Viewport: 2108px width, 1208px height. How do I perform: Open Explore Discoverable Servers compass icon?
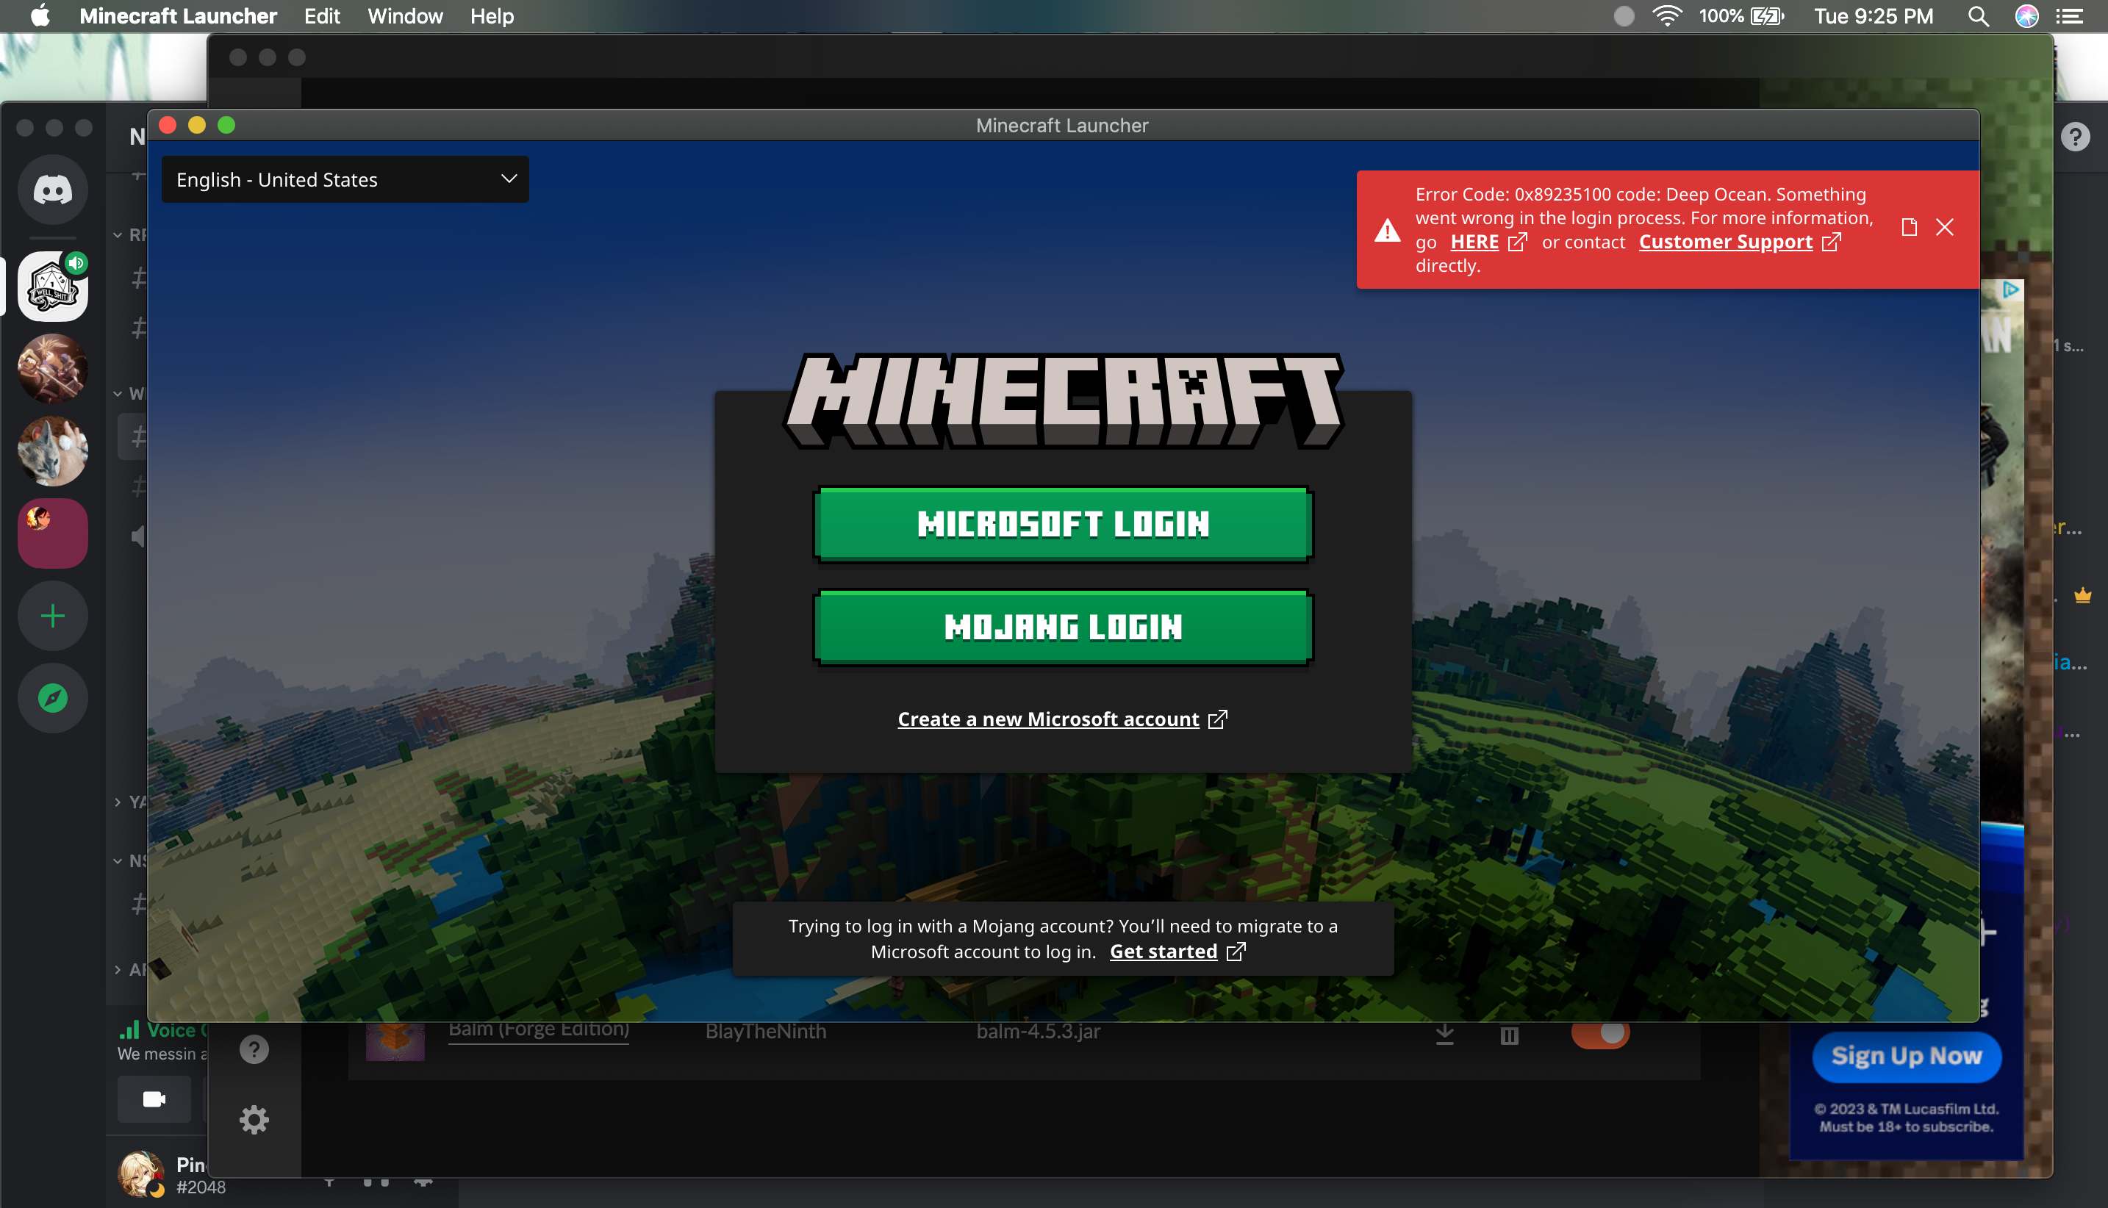[52, 698]
